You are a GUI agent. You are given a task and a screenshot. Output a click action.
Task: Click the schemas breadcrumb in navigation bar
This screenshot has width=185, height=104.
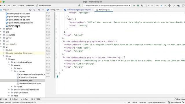(30, 5)
